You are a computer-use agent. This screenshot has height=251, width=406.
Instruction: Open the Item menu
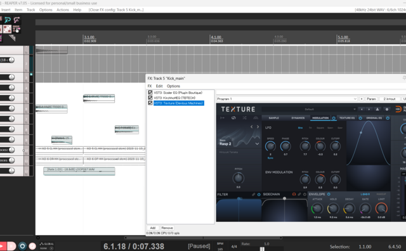[18, 10]
